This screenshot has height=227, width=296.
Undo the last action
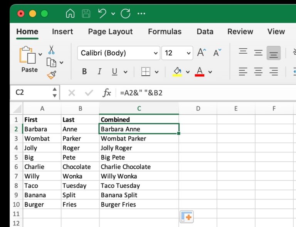click(102, 14)
